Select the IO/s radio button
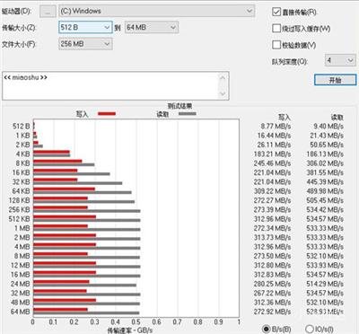The width and height of the screenshot is (359, 334). point(310,329)
